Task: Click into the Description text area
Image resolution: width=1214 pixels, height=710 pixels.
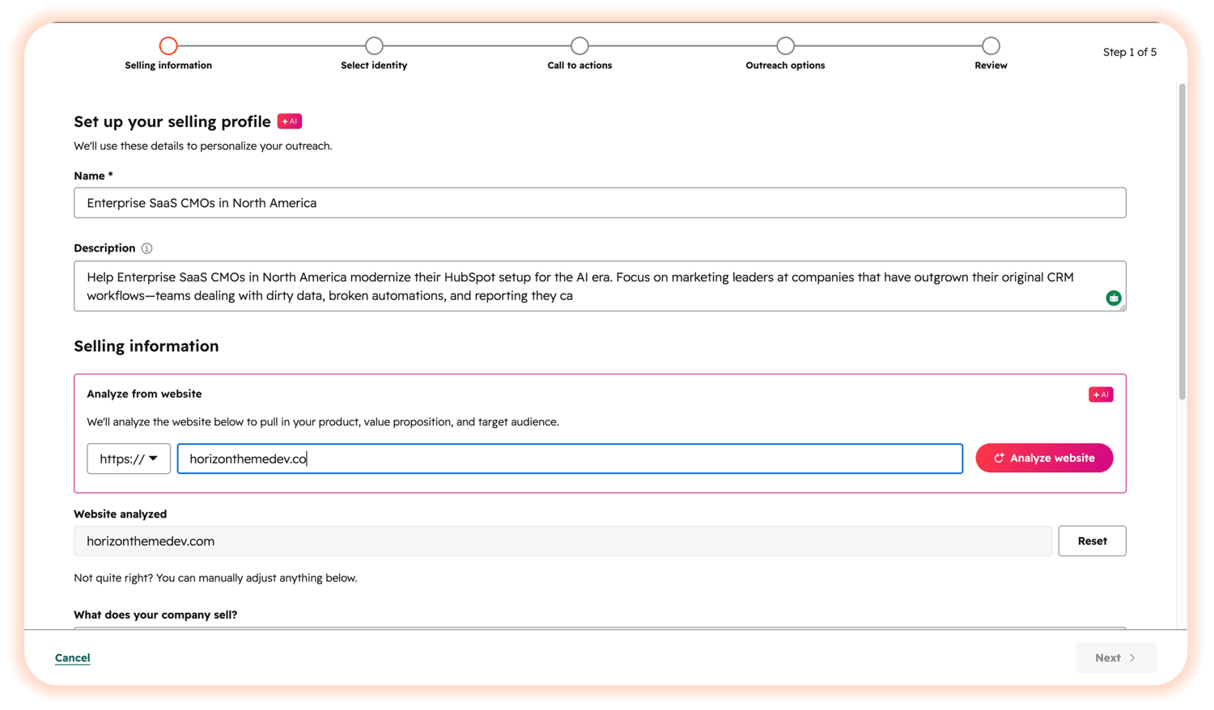Action: point(600,286)
